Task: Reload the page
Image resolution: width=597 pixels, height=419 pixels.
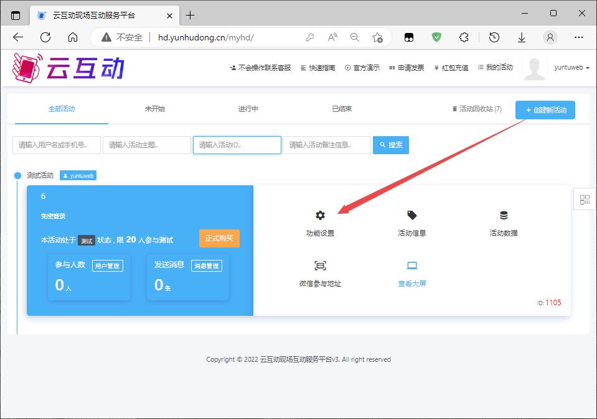Action: point(45,37)
